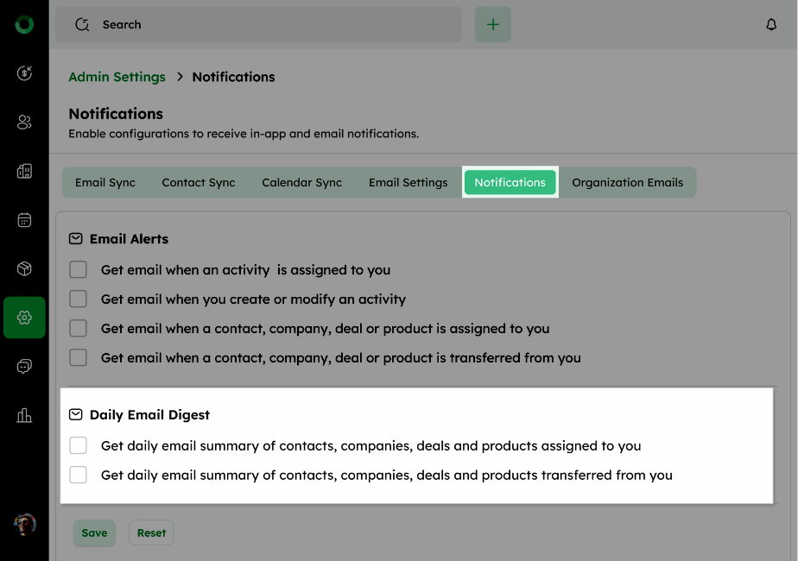Image resolution: width=798 pixels, height=561 pixels.
Task: Open the chat messages icon in sidebar
Action: coord(24,366)
